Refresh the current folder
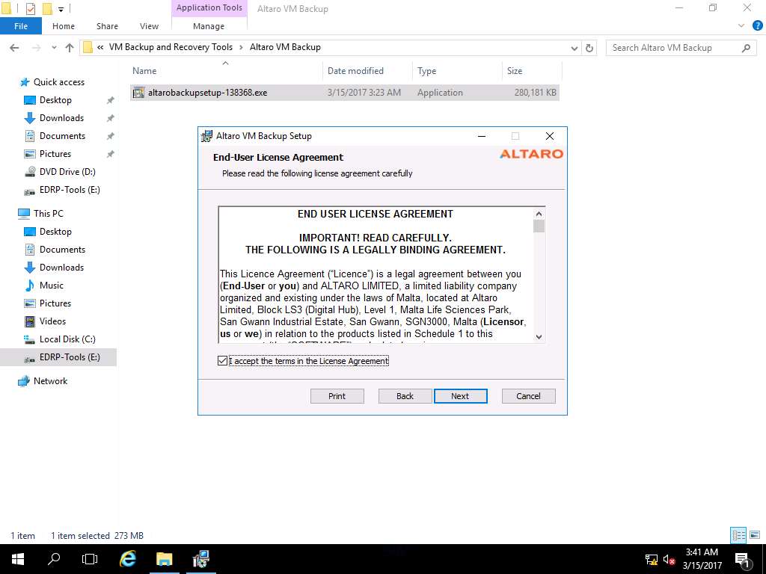 [x=589, y=48]
